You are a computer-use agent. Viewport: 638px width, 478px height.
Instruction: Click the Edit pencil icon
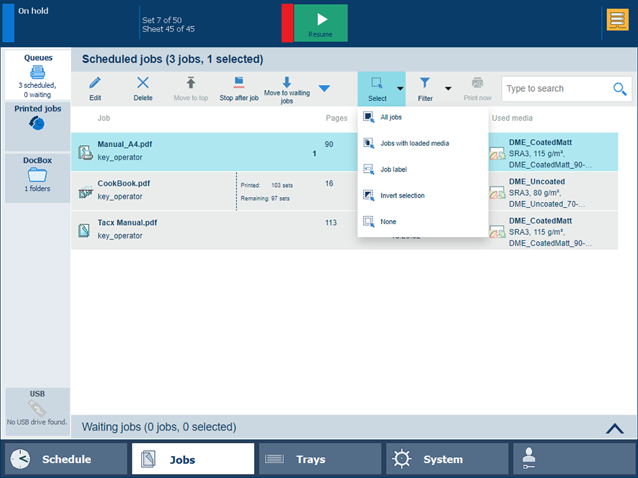coord(95,84)
